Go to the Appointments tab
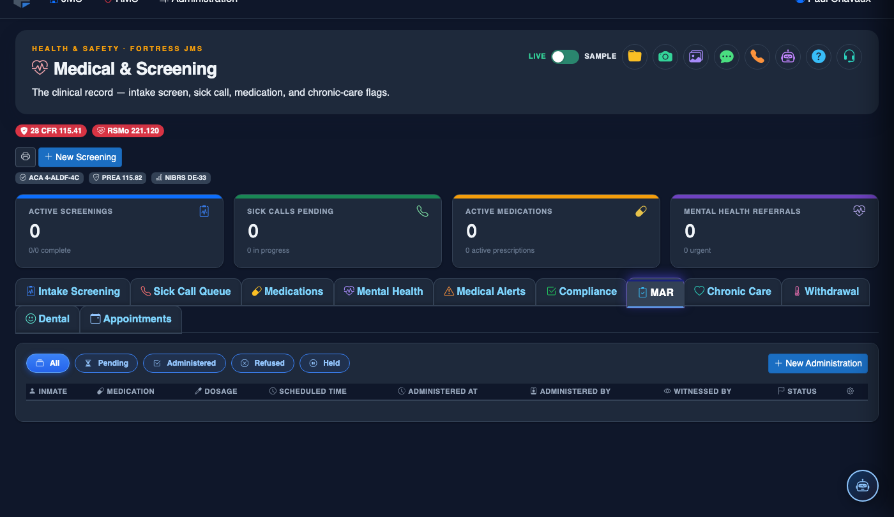Screen dimensions: 894x517 (x=131, y=319)
